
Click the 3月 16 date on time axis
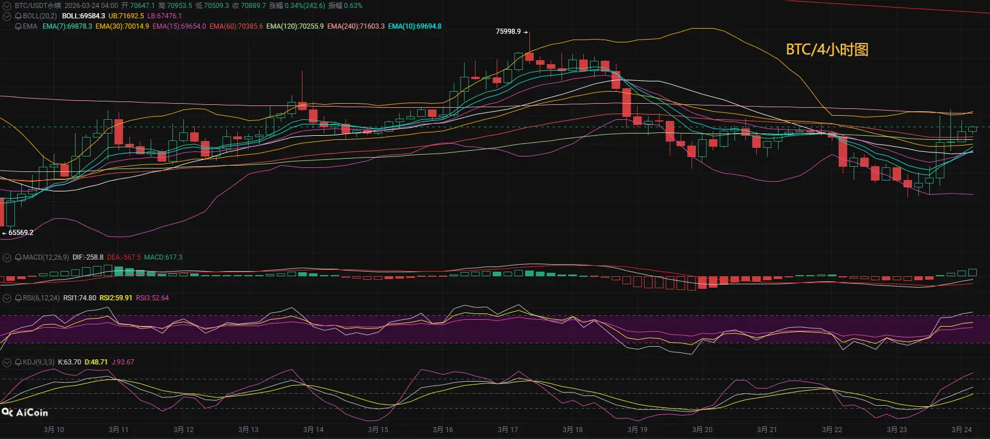click(443, 430)
